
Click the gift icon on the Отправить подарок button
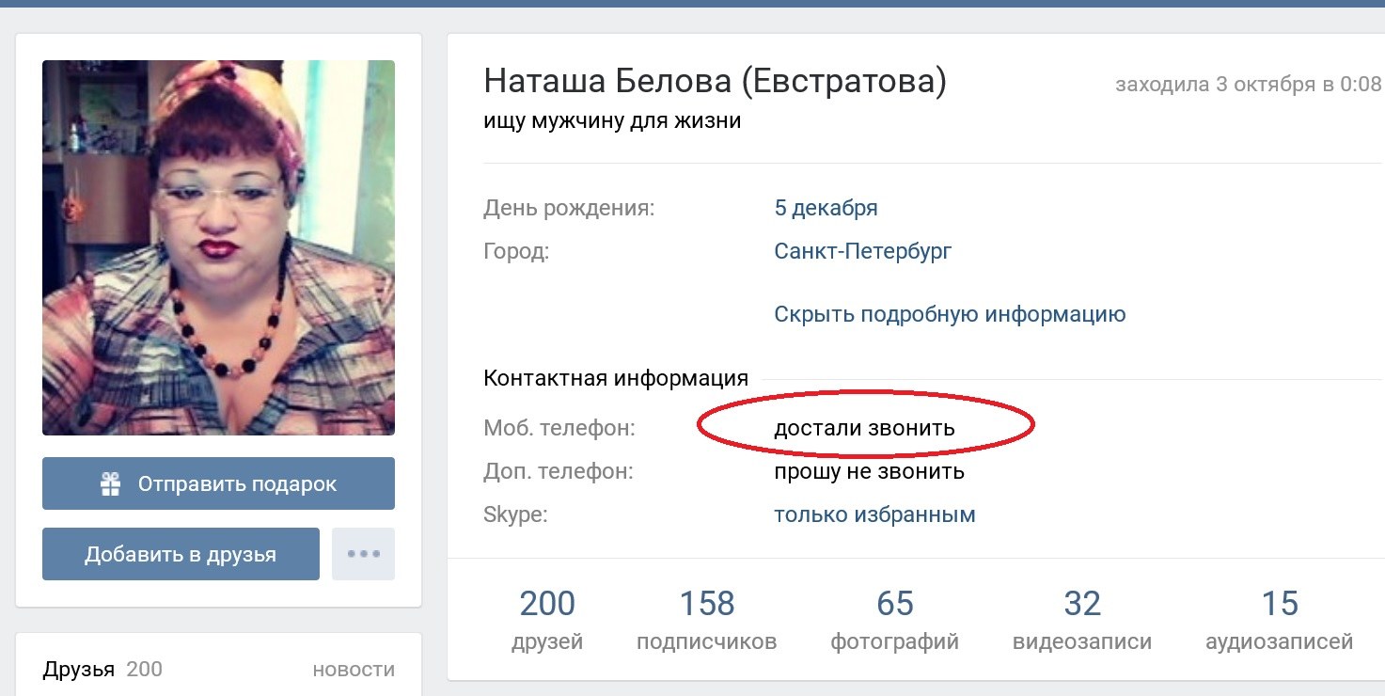tap(111, 484)
